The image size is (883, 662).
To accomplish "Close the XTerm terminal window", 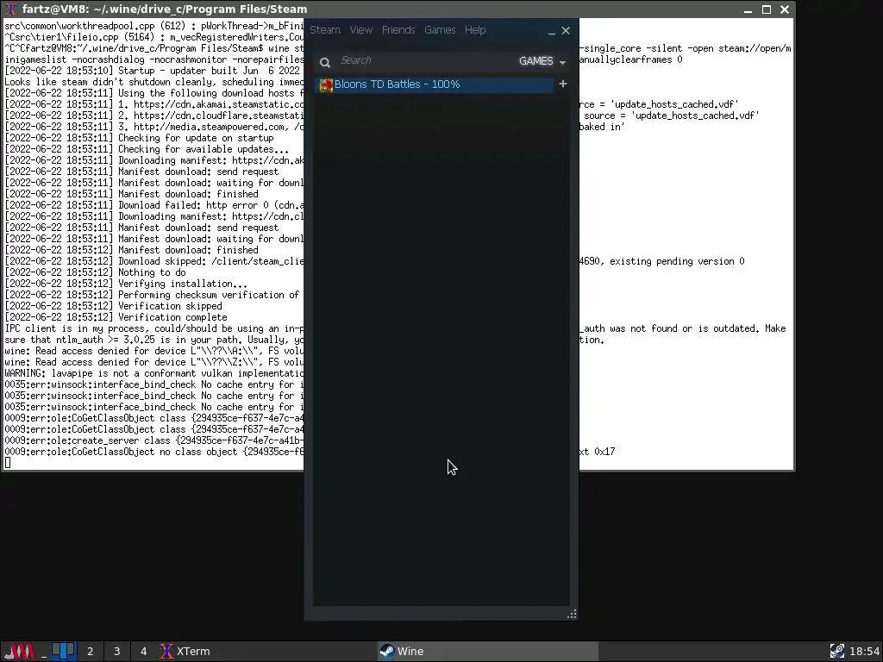I will tap(785, 9).
